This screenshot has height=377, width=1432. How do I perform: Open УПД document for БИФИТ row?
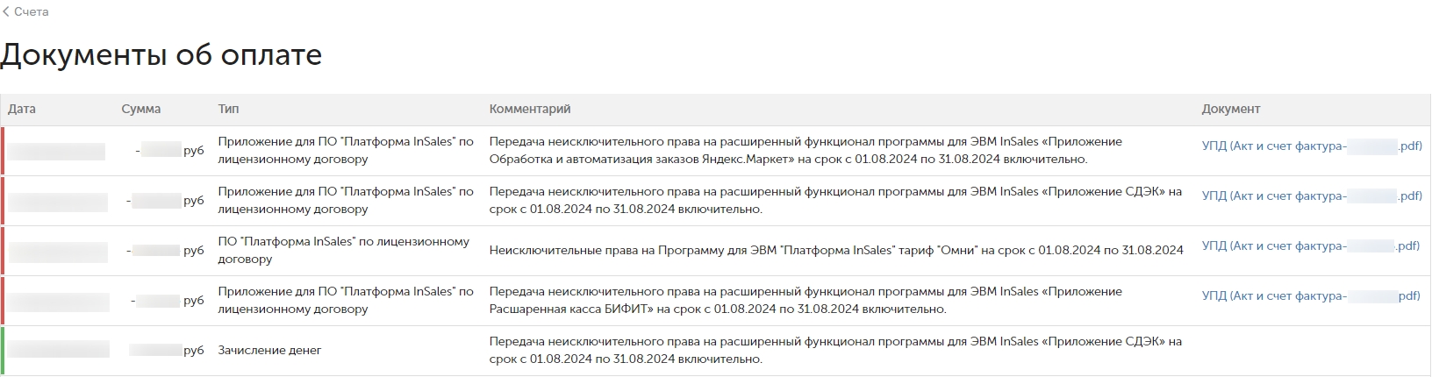click(1311, 296)
